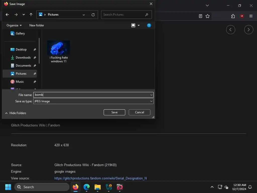
Task: Go back in Save Image dialog
Action: (7, 15)
